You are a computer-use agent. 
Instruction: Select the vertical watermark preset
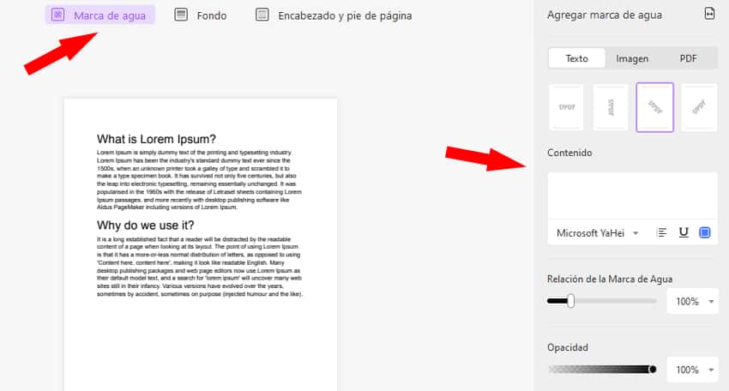611,107
